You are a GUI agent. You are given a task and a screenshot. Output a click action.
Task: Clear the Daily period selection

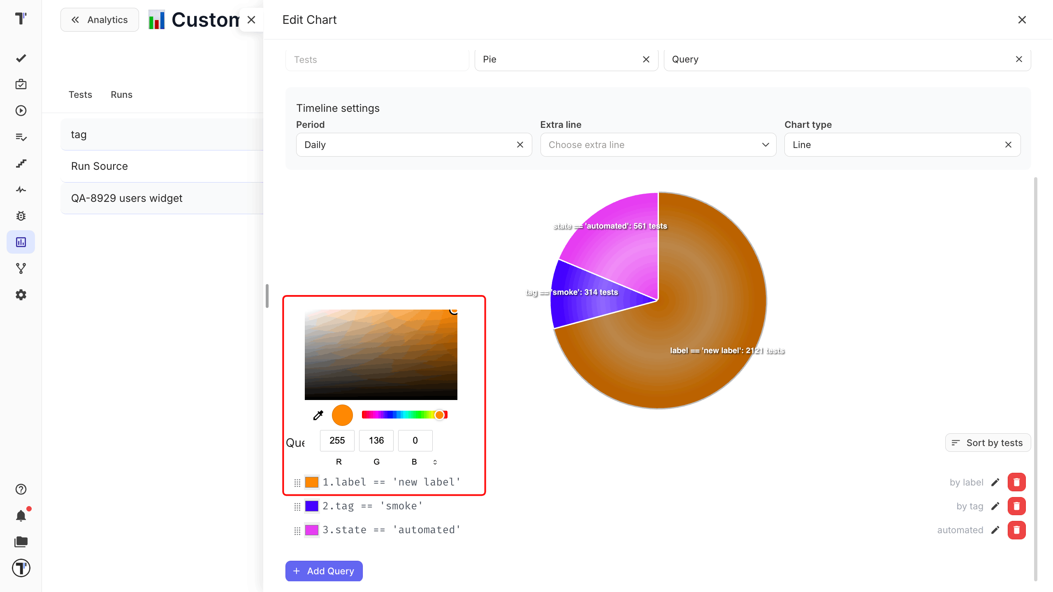pos(520,145)
